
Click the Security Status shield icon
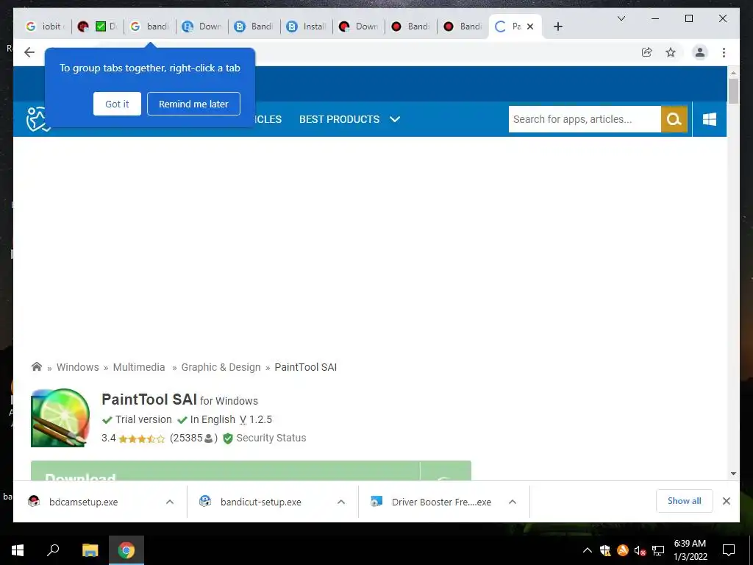[228, 438]
